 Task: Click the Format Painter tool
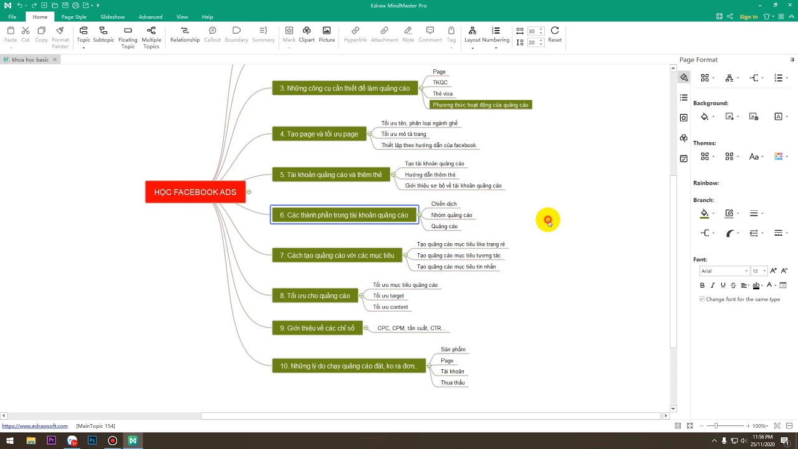click(x=60, y=37)
